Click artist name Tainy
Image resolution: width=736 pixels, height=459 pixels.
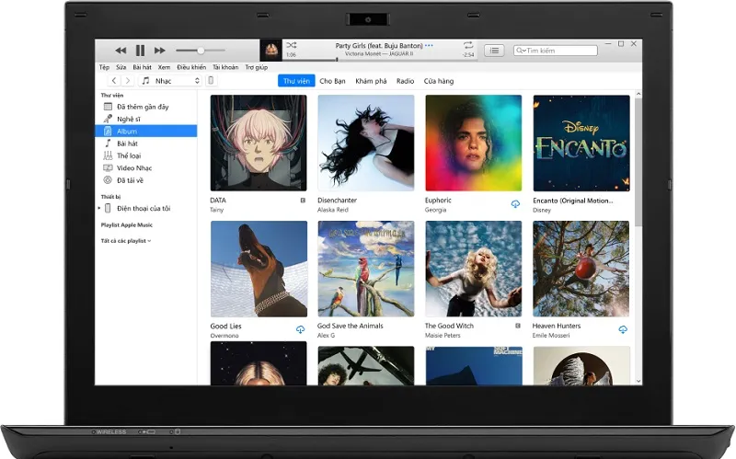pos(217,210)
